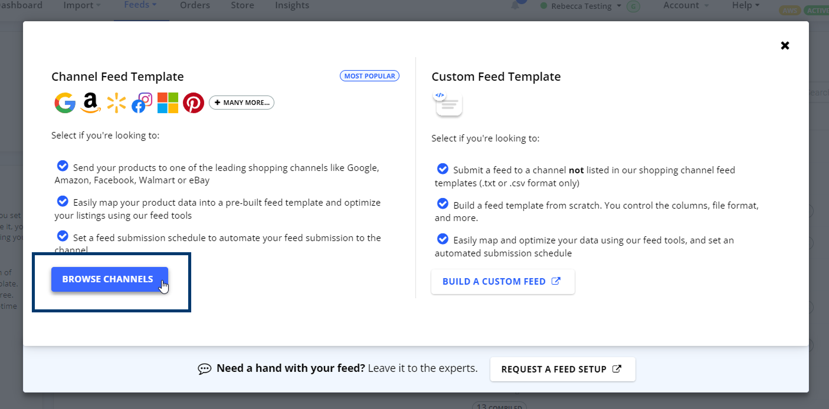The width and height of the screenshot is (829, 409).
Task: Click the check icon beside Build a feed template
Action: pyautogui.click(x=443, y=204)
